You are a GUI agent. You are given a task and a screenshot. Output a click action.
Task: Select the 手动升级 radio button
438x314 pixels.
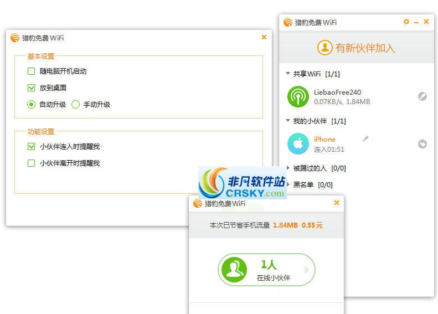tap(75, 105)
